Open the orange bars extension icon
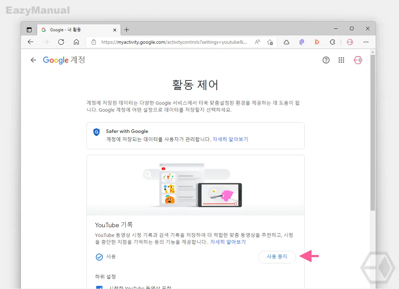 pyautogui.click(x=317, y=42)
